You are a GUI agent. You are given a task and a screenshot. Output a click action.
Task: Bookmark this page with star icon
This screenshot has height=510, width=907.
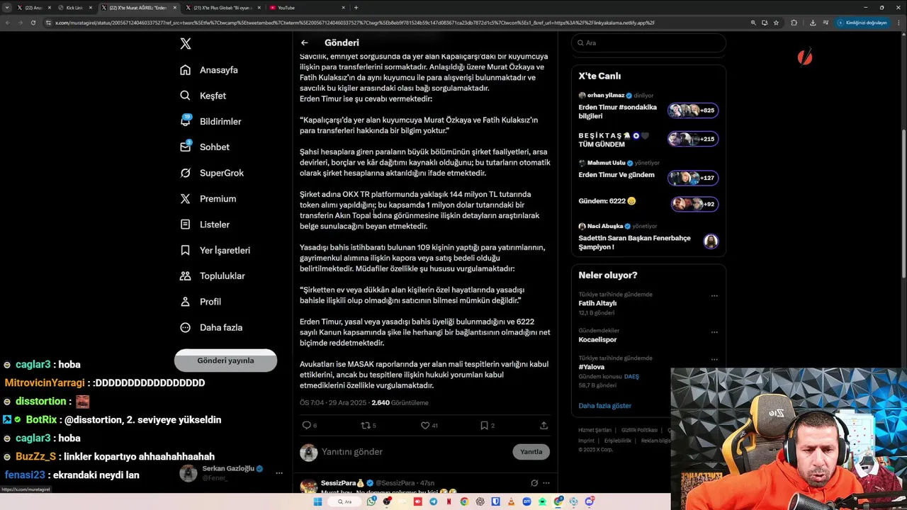(776, 23)
